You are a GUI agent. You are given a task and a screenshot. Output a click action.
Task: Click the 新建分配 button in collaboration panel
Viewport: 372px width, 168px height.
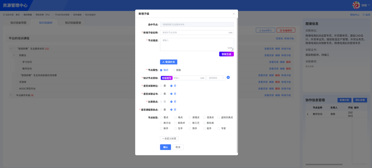[345, 100]
